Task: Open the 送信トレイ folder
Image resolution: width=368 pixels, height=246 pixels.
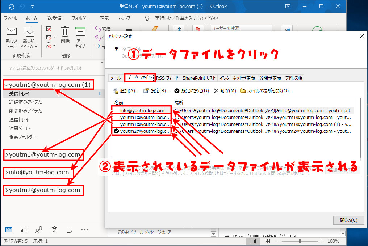Action: tap(19, 120)
